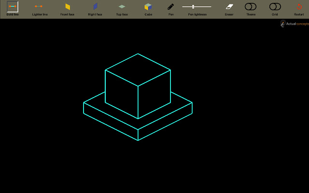Toggle the Theme switch
This screenshot has width=309, height=193.
tap(251, 7)
